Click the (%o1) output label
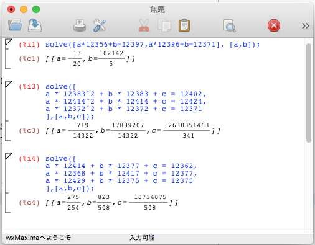The height and width of the screenshot is (245, 315). 29,59
